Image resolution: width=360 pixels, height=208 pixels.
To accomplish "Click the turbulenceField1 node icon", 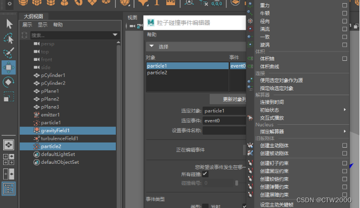I will pos(36,138).
